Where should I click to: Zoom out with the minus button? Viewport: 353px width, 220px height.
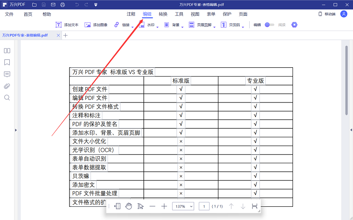coord(152,206)
